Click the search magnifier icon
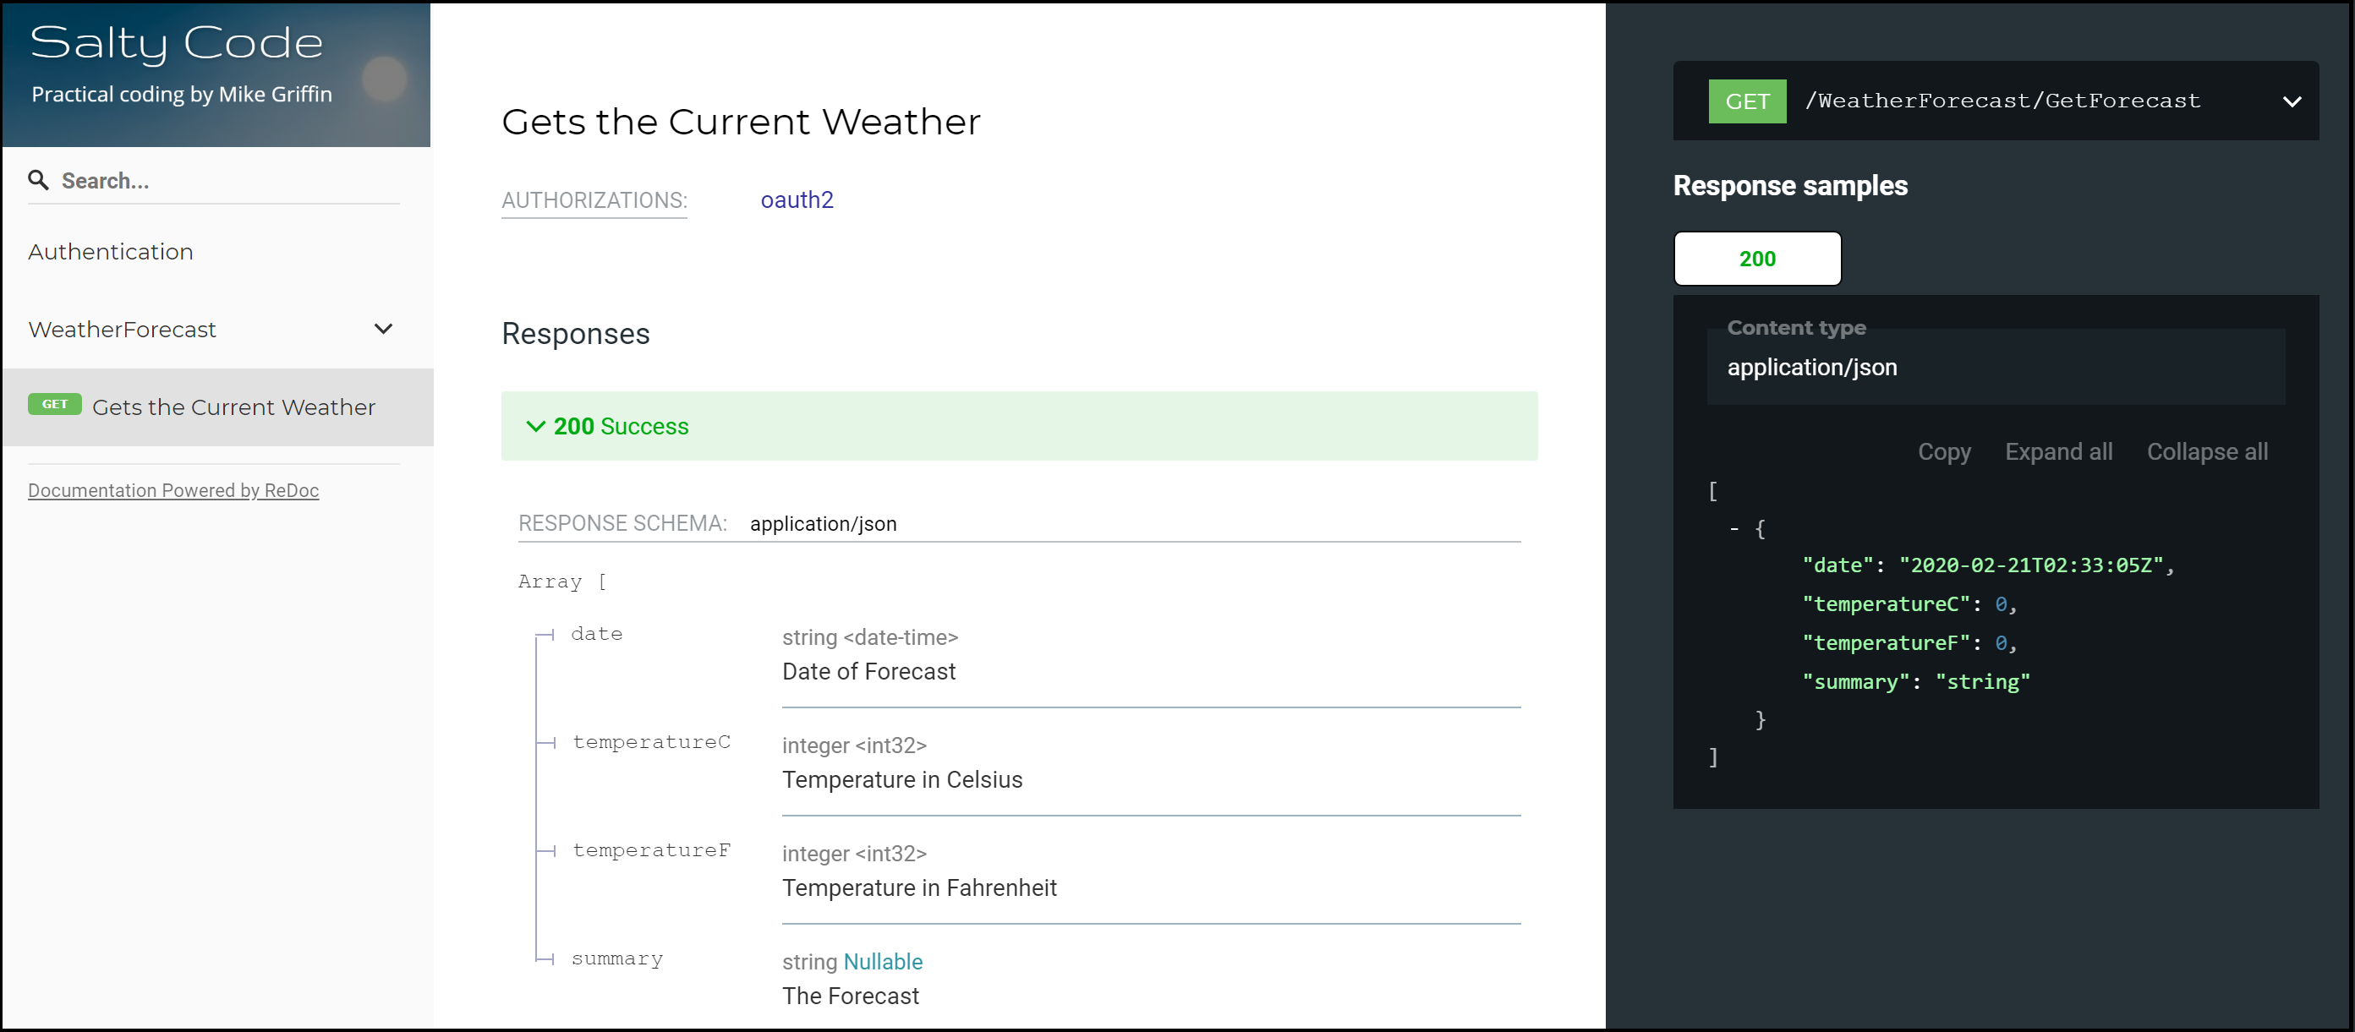This screenshot has width=2355, height=1032. pos(37,180)
